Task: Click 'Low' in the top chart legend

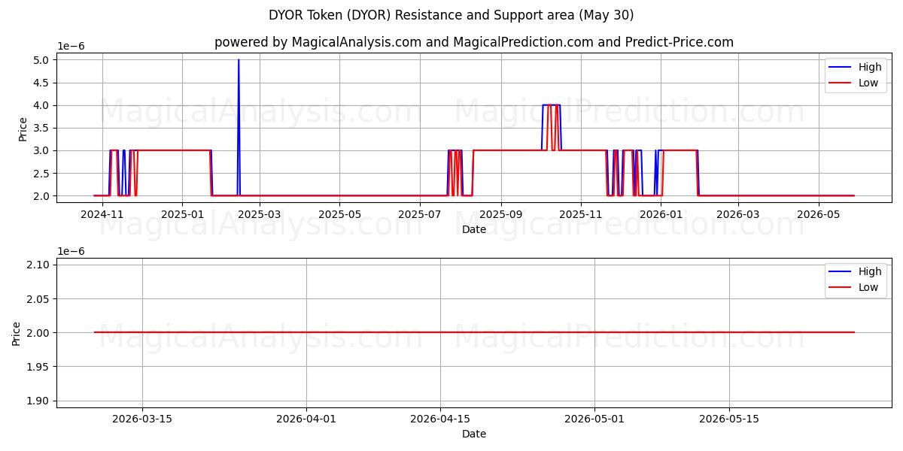Action: click(868, 83)
